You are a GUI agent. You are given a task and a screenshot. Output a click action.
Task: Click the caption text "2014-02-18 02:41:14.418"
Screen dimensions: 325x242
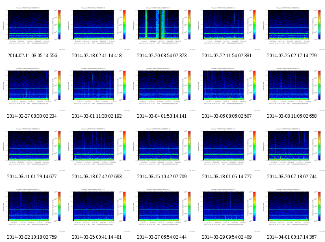[x=97, y=56]
